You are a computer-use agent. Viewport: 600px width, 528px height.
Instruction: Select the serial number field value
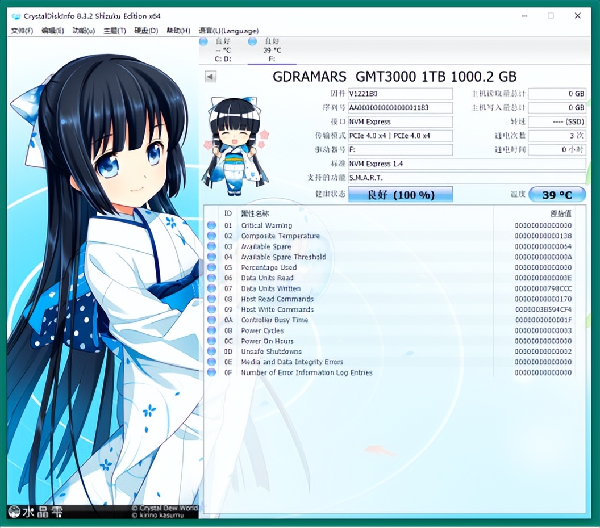click(x=400, y=107)
